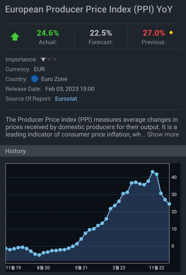This screenshot has width=186, height=275.
Task: Select the last data point on chart
Action: (x=169, y=204)
